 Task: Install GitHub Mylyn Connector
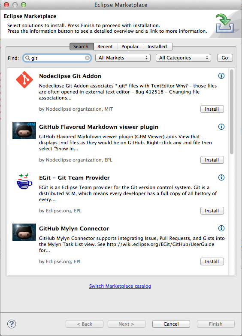pos(212,261)
